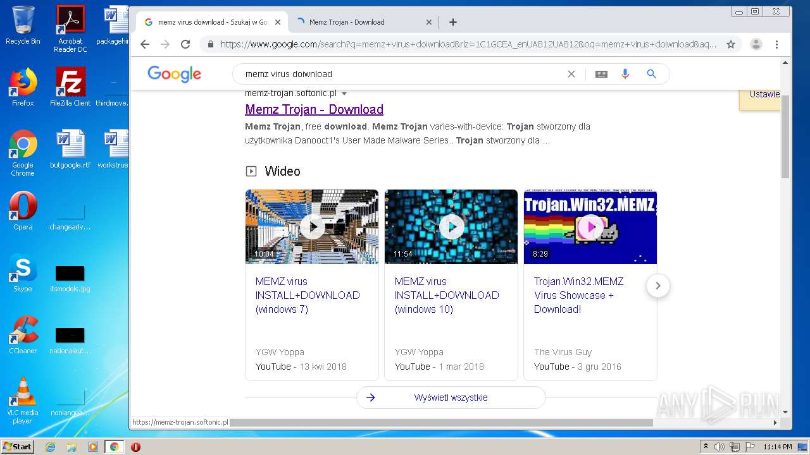Open the Memz Trojan - Download result
Screen dimensions: 810x455
click(x=314, y=109)
